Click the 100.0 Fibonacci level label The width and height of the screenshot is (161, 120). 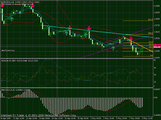(150, 33)
